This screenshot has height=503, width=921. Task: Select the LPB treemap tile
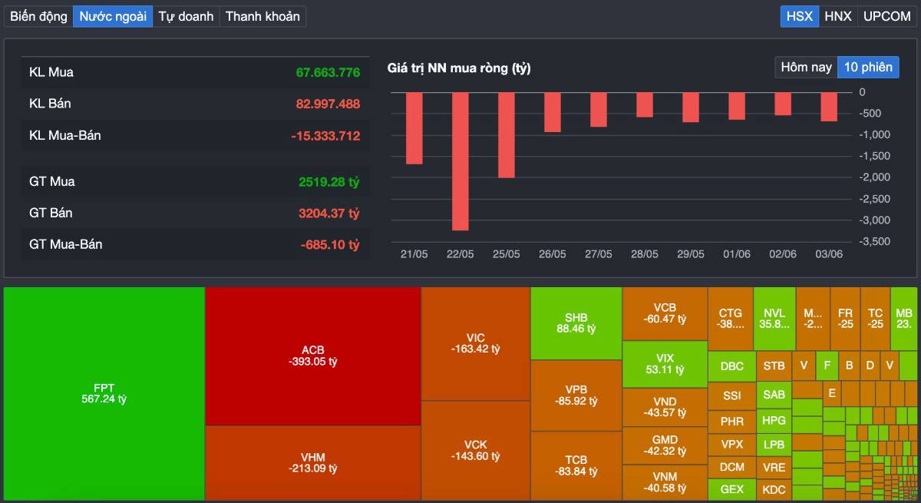click(x=774, y=445)
